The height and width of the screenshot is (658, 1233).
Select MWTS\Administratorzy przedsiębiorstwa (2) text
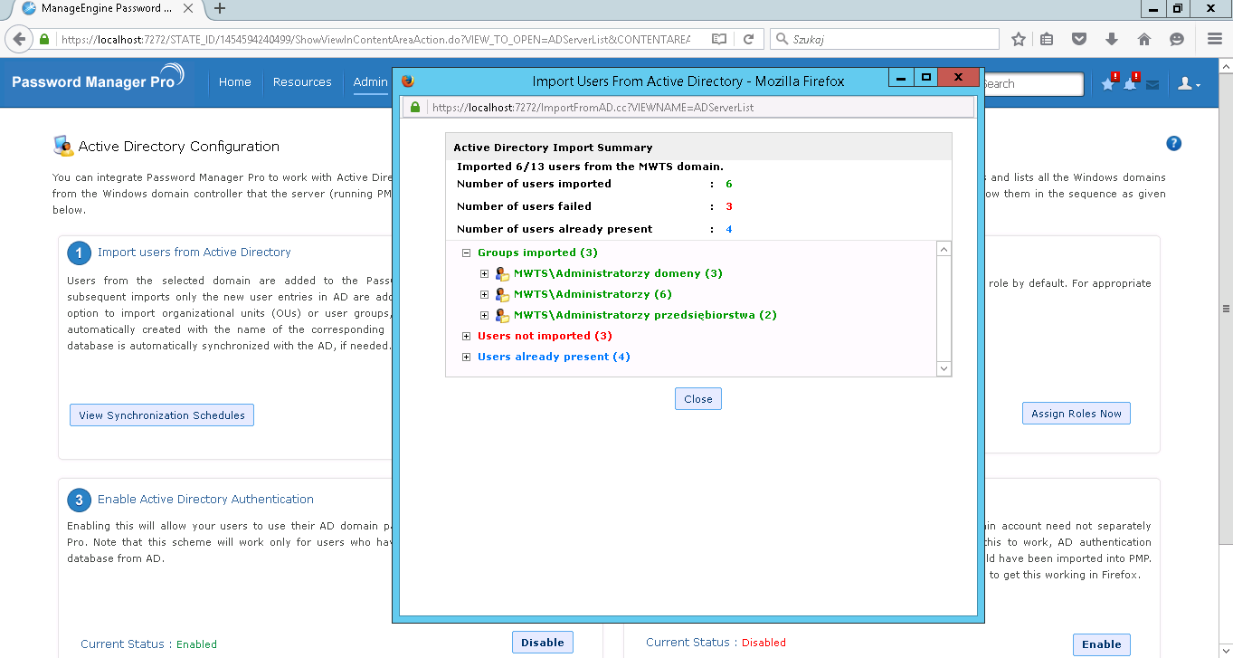[x=645, y=315]
